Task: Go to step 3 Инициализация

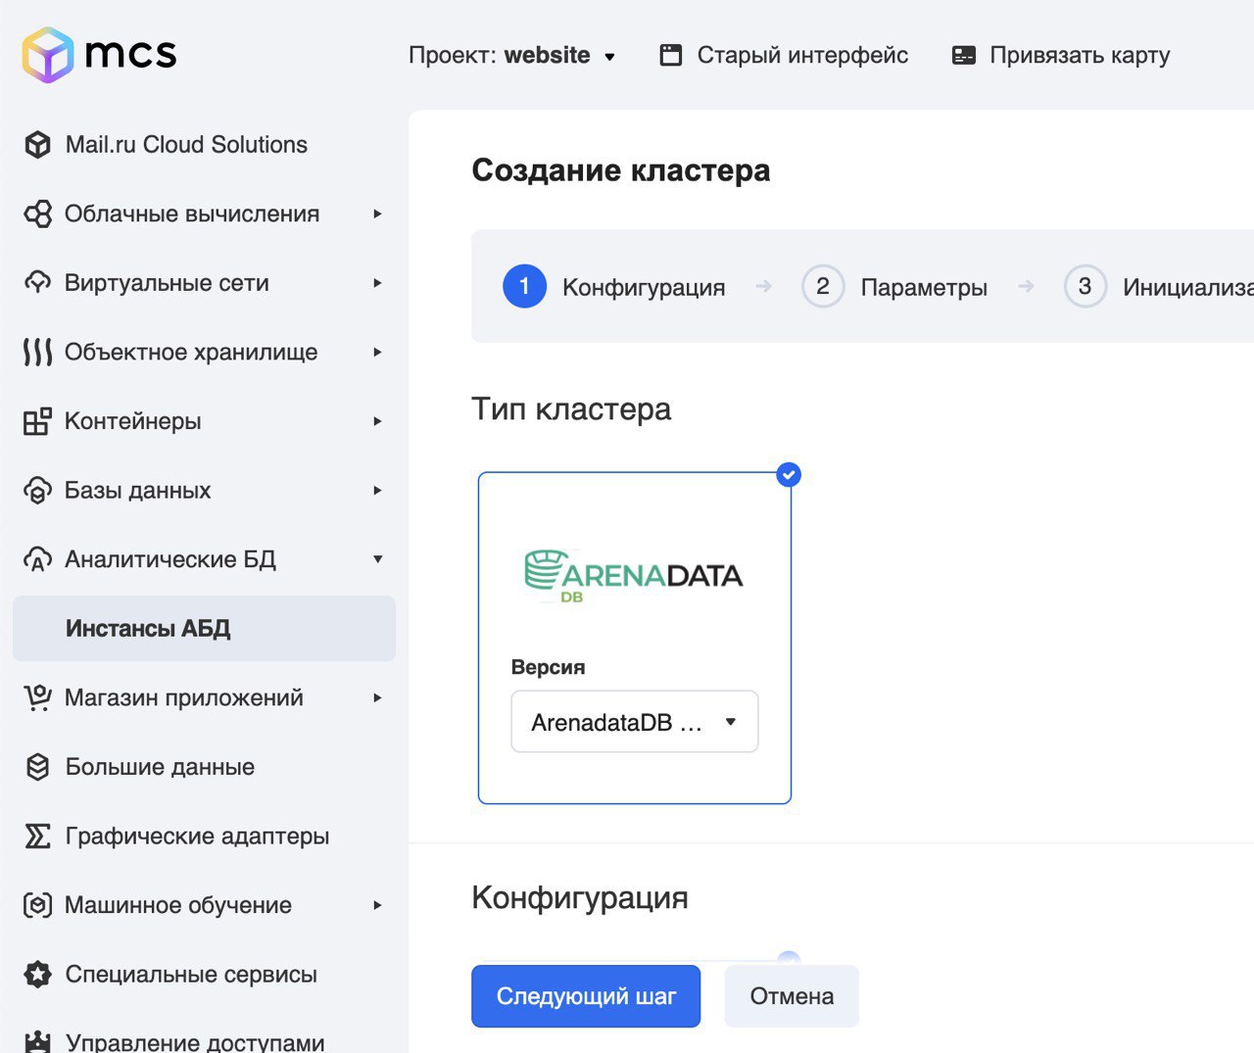Action: pos(1159,286)
